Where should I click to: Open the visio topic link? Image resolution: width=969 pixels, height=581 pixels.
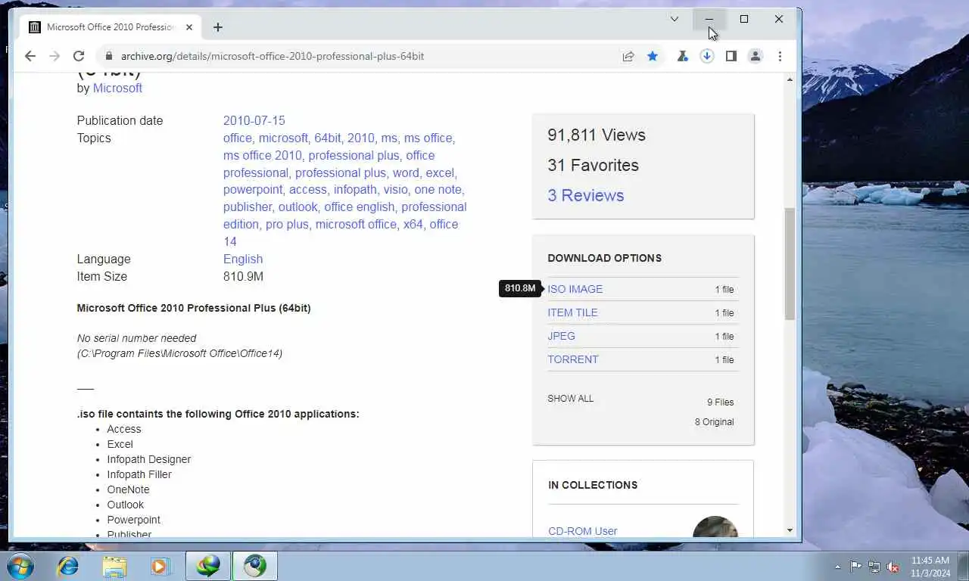(395, 190)
